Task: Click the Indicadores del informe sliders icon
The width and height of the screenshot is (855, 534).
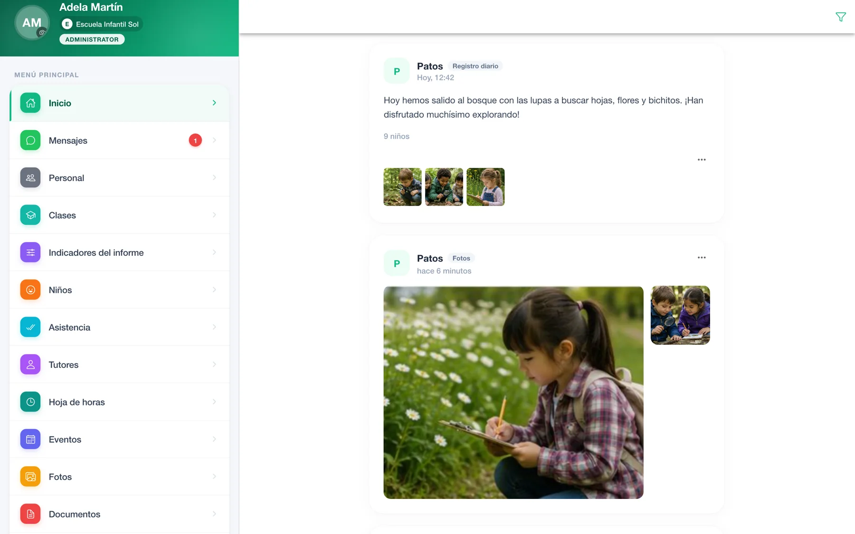Action: (30, 253)
